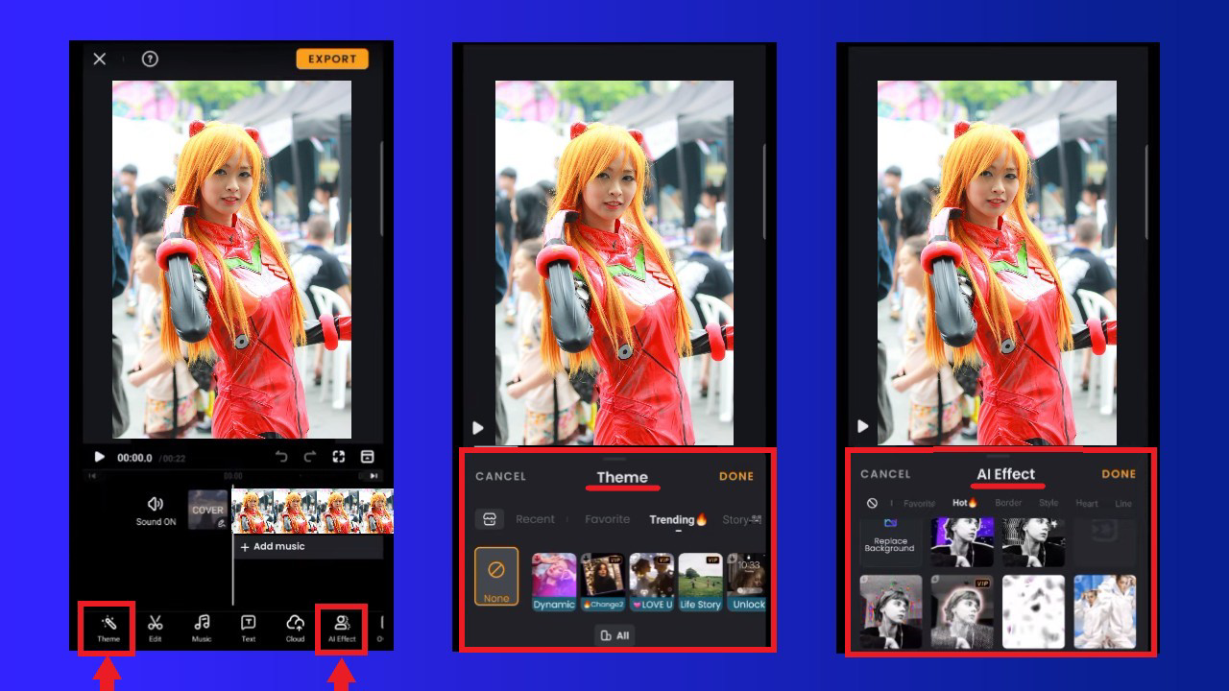This screenshot has width=1229, height=691.
Task: Open the store icon beside Recent
Action: click(490, 519)
